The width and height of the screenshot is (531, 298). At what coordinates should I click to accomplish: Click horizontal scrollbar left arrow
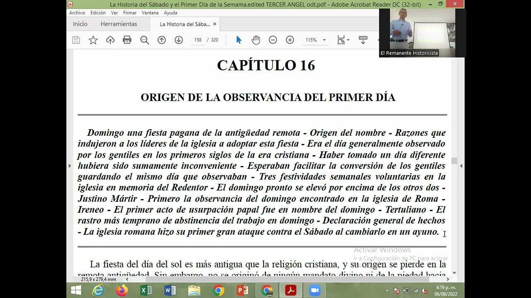click(x=127, y=279)
